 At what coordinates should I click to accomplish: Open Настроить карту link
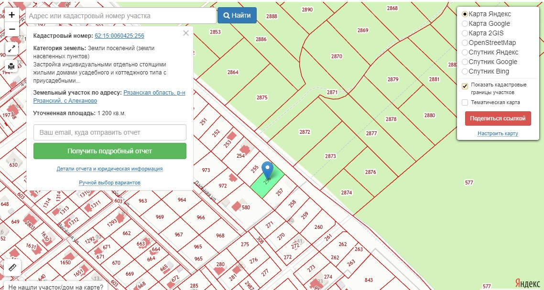click(x=498, y=134)
